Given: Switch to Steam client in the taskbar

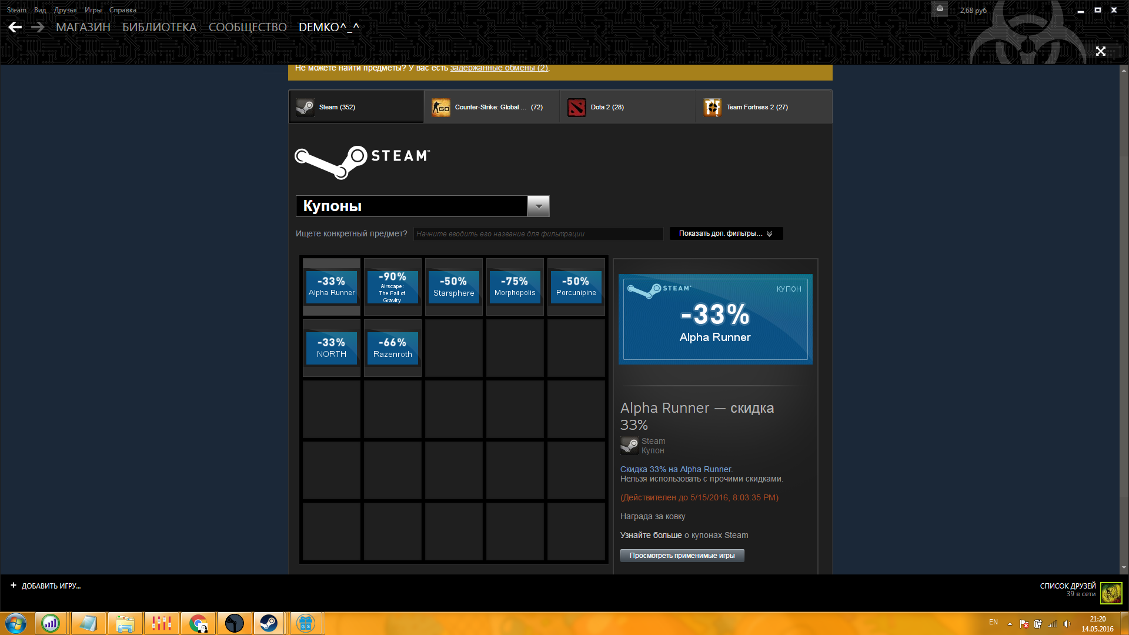Looking at the screenshot, I should (269, 623).
